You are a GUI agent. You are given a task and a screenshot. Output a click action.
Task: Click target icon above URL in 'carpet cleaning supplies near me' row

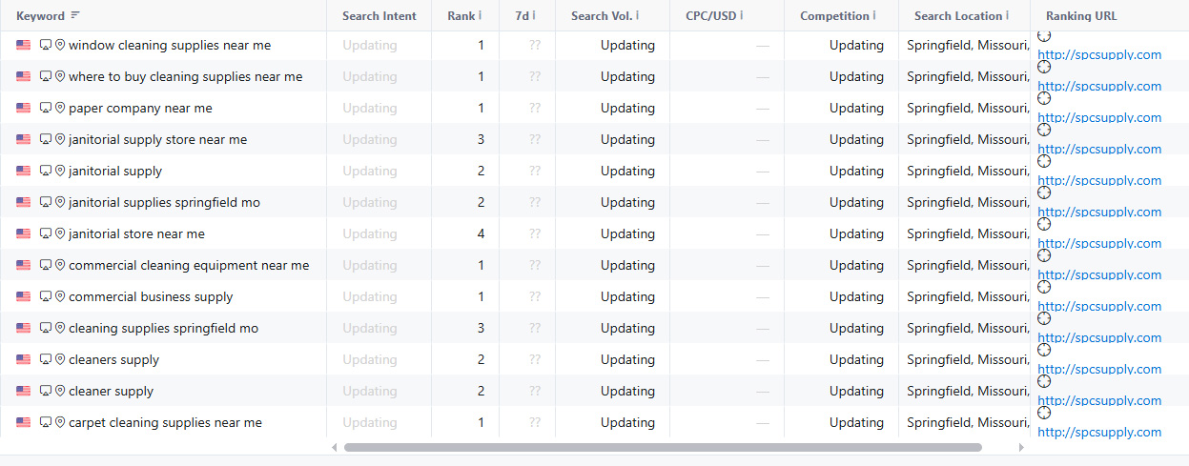pos(1044,413)
